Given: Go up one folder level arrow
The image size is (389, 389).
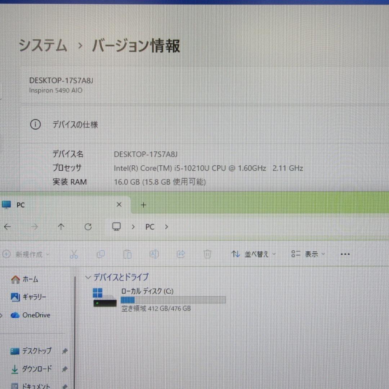Looking at the screenshot, I should click(61, 227).
